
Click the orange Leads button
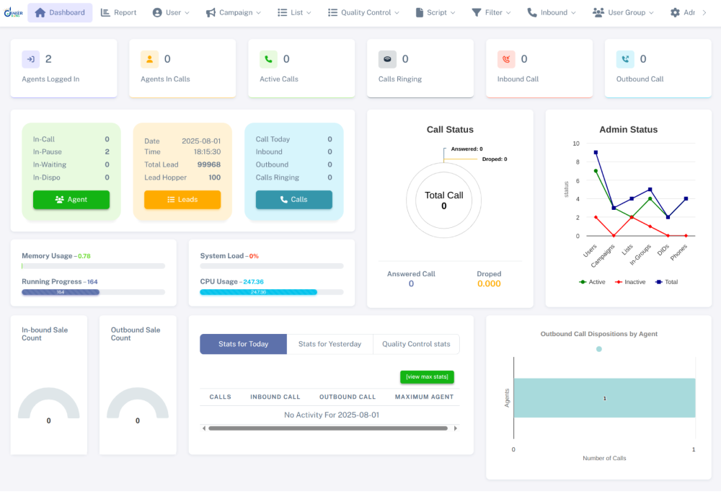tap(182, 200)
